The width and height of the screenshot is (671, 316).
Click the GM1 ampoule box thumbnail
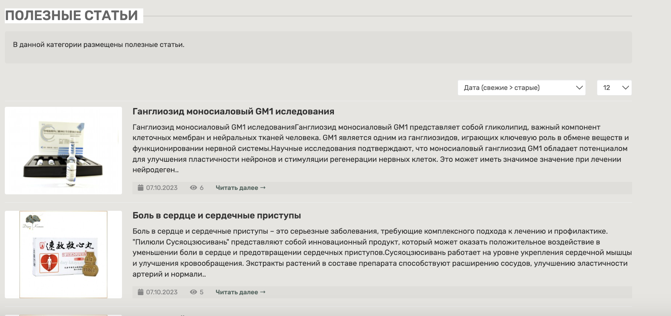coord(63,151)
